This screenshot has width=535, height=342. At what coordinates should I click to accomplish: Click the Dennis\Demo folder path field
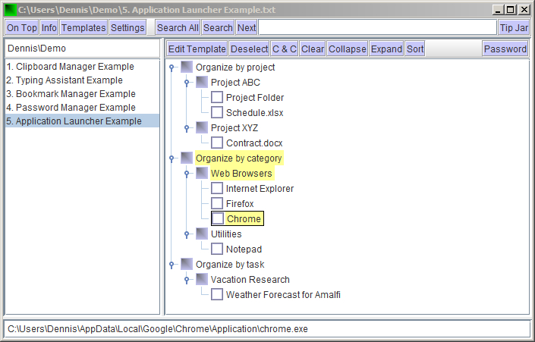coord(82,49)
